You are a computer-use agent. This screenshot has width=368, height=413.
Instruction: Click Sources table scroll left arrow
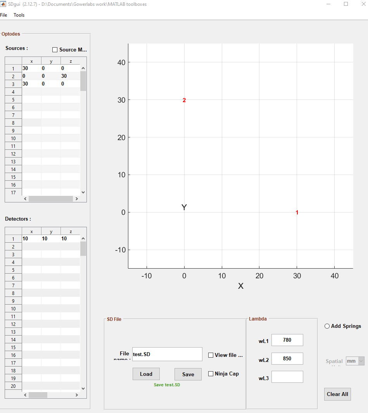click(x=25, y=199)
